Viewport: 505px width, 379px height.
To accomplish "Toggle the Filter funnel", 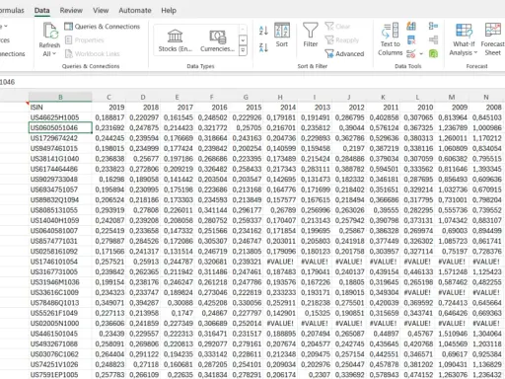I will point(311,35).
